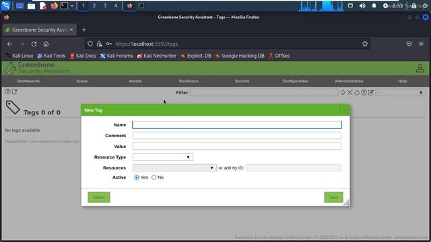Open the Assets menu
The width and height of the screenshot is (431, 242).
click(135, 81)
